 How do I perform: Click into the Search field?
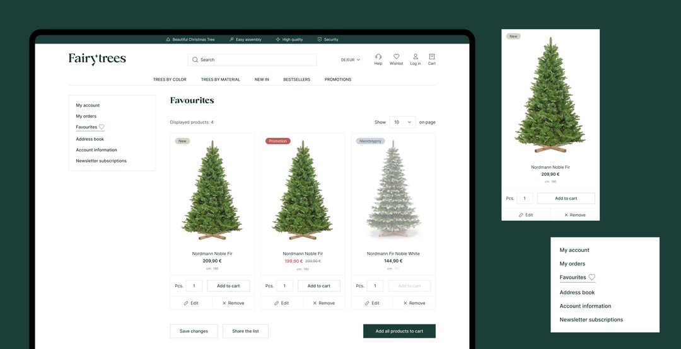252,59
